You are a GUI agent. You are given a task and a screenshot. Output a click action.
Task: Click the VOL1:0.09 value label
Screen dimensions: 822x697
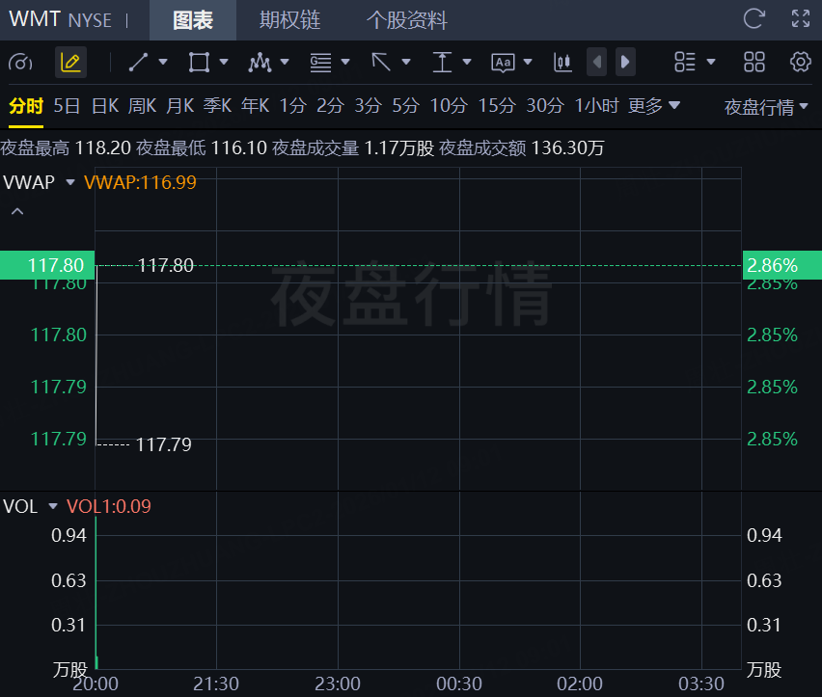click(108, 506)
